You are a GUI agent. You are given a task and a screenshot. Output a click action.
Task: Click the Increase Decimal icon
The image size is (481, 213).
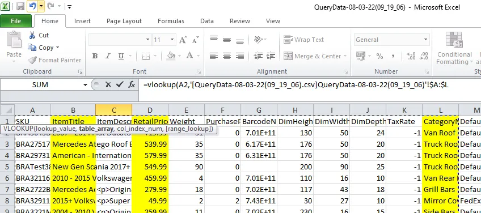[x=411, y=56]
